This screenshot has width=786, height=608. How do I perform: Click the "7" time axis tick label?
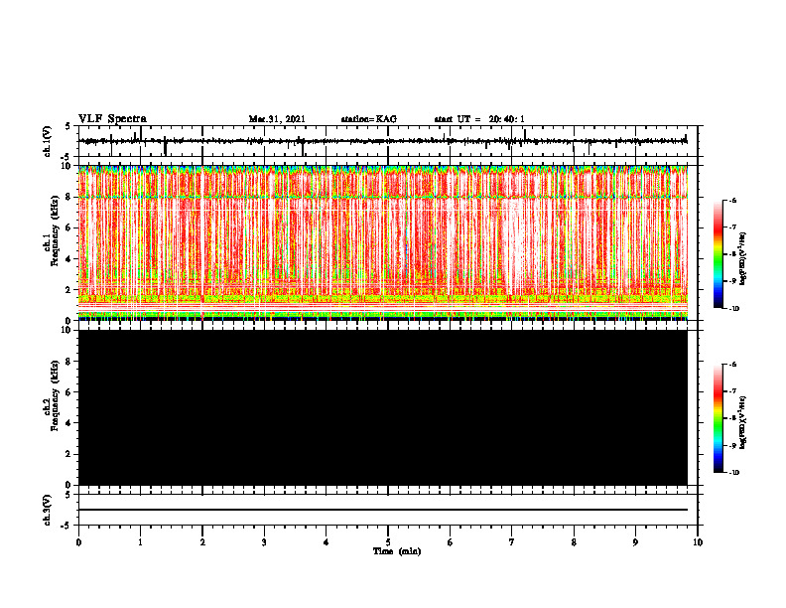[512, 542]
